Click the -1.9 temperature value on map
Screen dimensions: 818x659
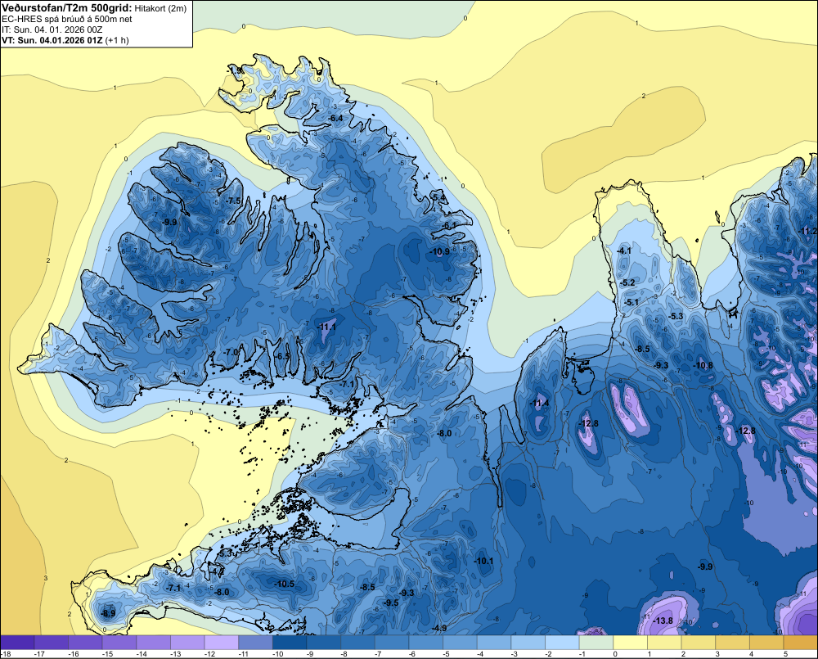point(236,70)
